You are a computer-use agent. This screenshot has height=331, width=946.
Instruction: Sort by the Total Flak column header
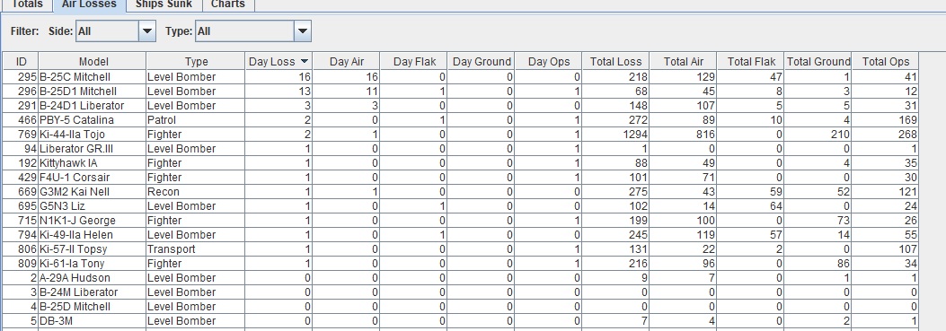click(x=750, y=61)
